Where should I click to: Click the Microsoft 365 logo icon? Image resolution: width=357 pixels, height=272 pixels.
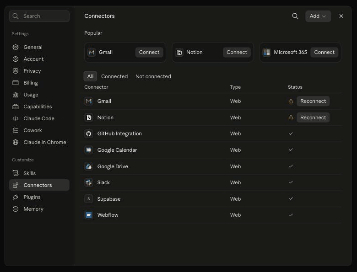tap(267, 52)
